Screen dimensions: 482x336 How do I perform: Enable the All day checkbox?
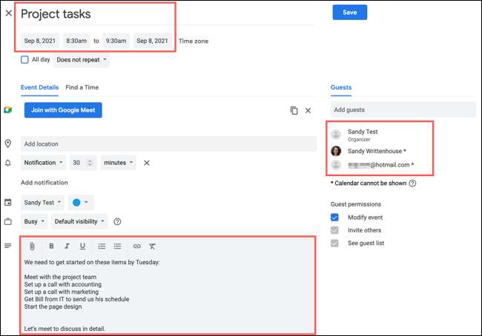tap(24, 59)
